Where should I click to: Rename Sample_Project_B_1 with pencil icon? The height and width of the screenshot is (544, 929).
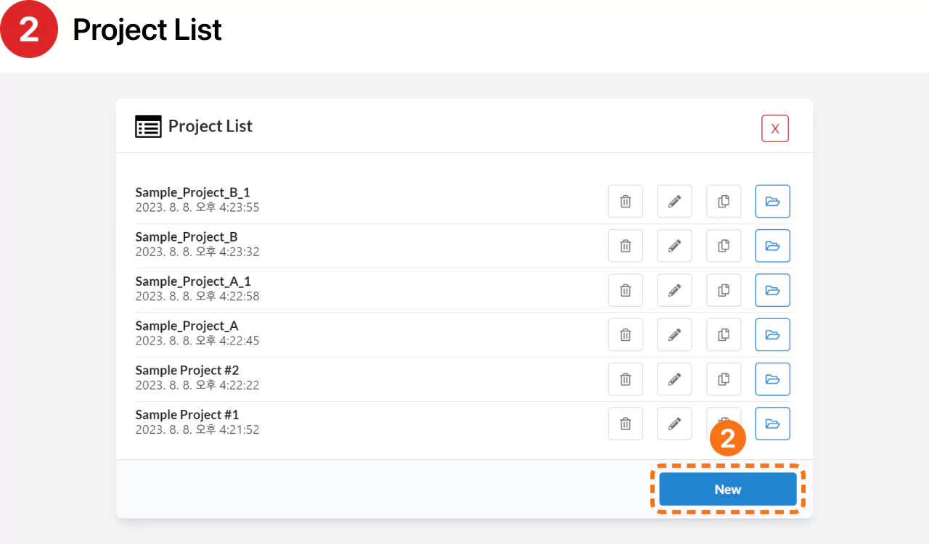click(x=674, y=202)
